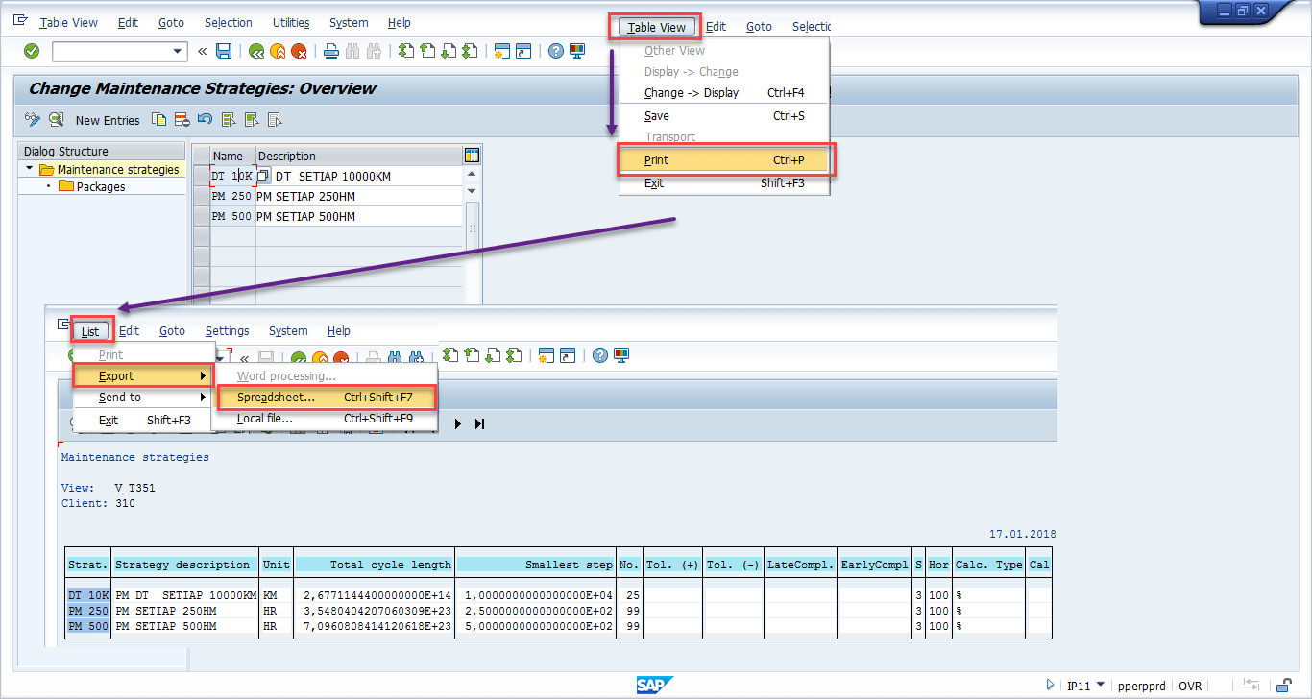Toggle OVR overwrite mode in status bar
This screenshot has width=1312, height=699.
[1190, 687]
